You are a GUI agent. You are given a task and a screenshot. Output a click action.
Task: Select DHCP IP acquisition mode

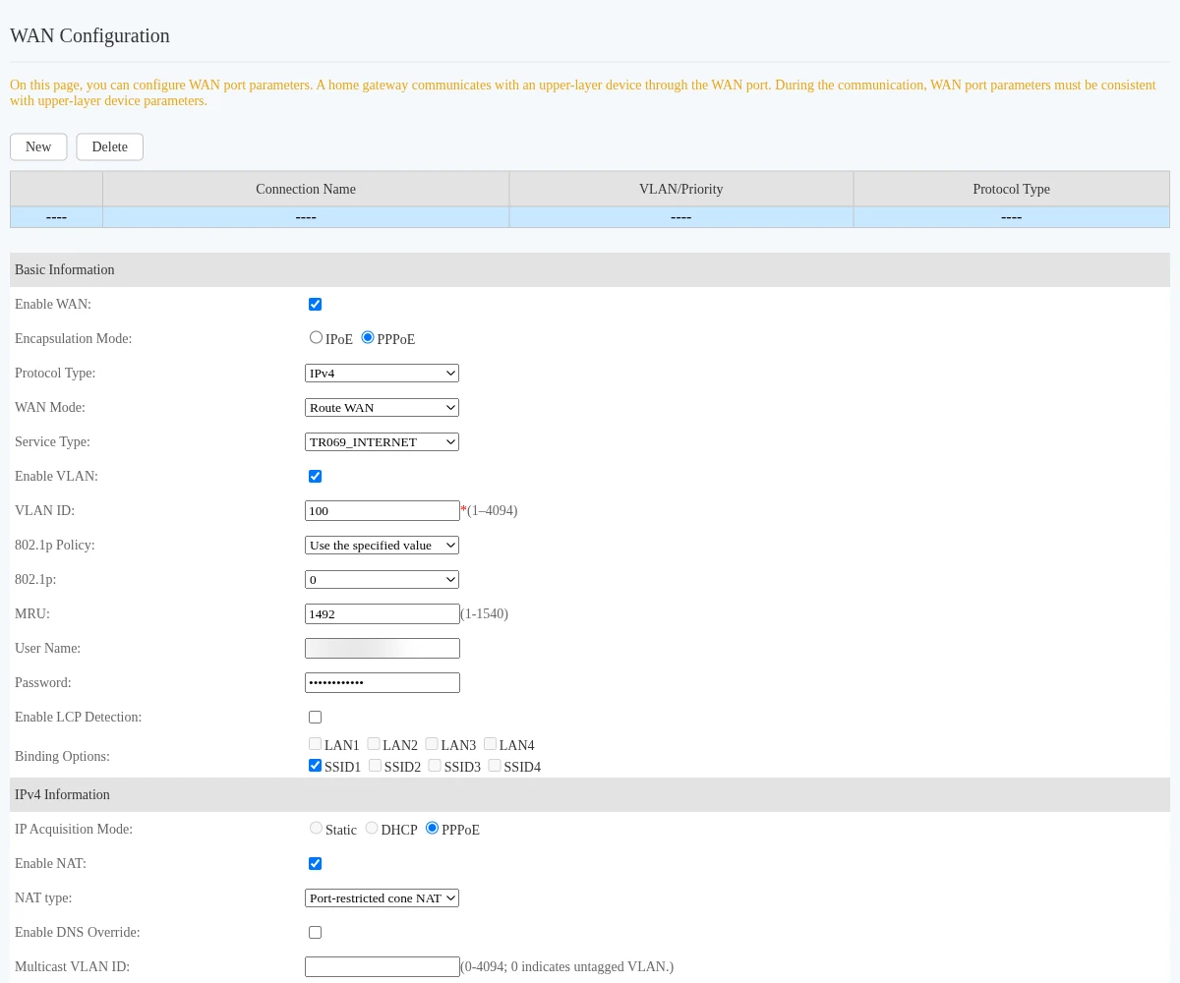372,828
